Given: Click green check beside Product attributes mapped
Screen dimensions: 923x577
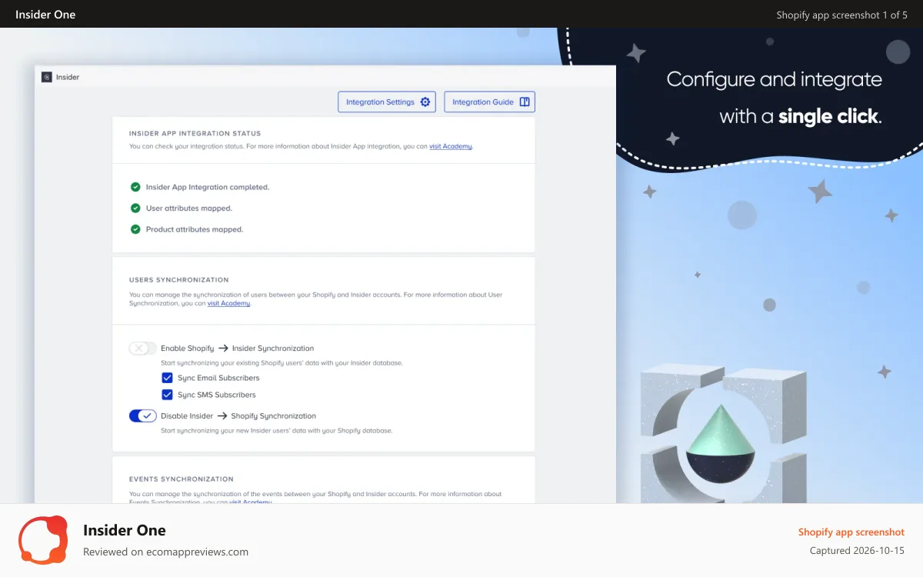Looking at the screenshot, I should coord(135,229).
